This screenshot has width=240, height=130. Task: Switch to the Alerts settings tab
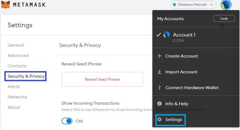pyautogui.click(x=13, y=86)
